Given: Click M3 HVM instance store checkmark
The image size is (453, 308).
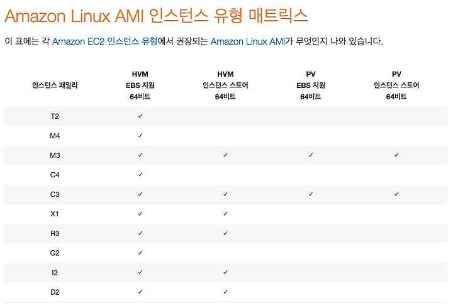Looking at the screenshot, I should (x=225, y=155).
